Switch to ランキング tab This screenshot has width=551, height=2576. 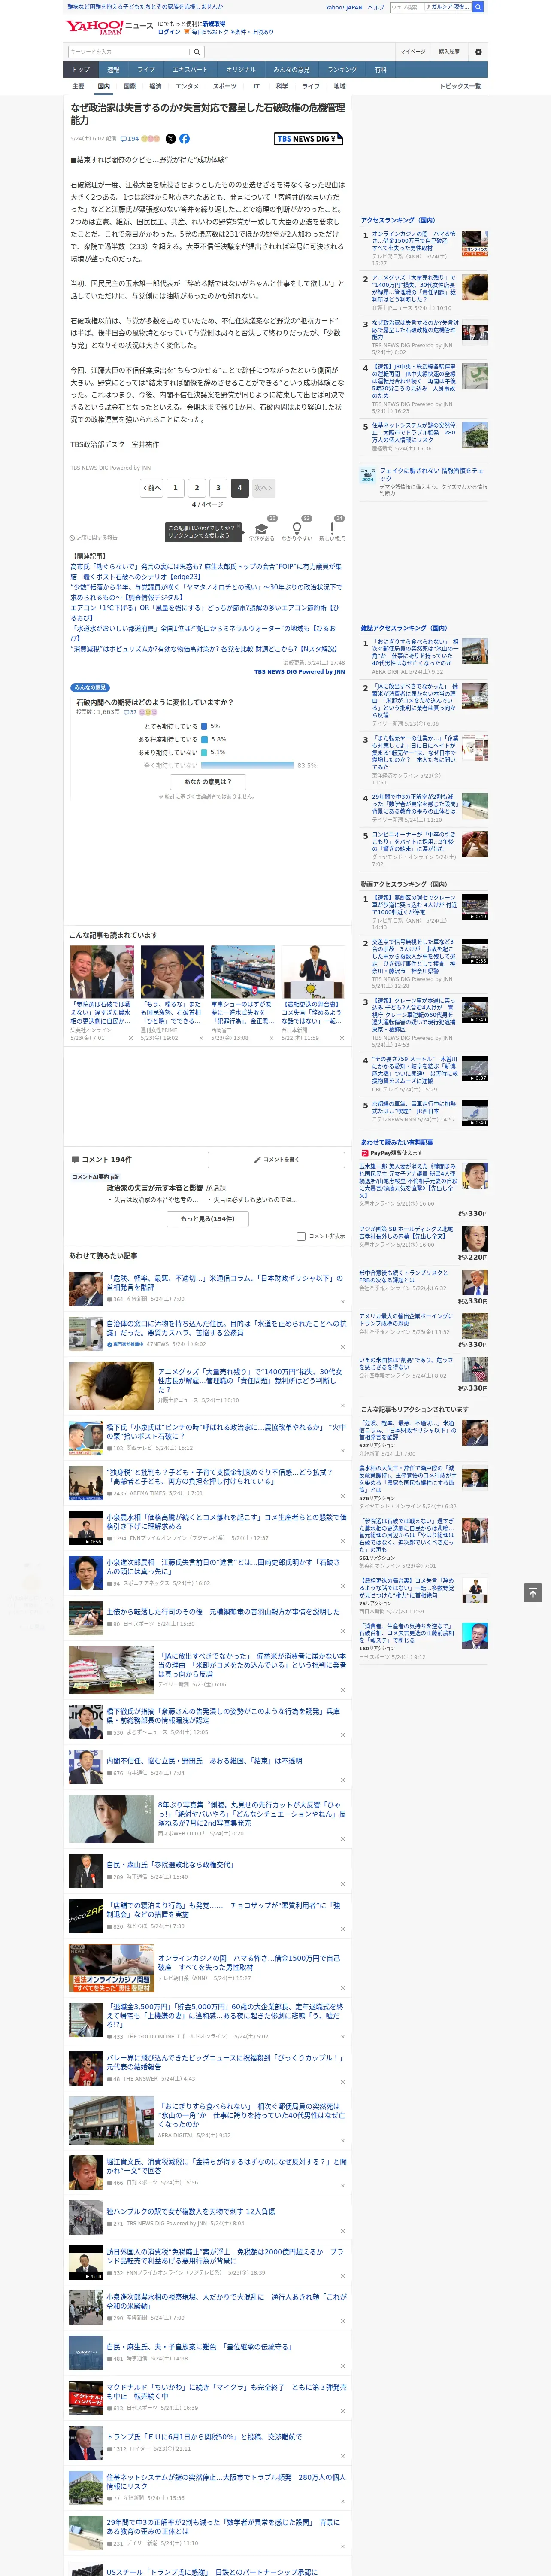(x=342, y=70)
